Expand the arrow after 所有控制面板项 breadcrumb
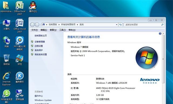 click(x=78, y=25)
